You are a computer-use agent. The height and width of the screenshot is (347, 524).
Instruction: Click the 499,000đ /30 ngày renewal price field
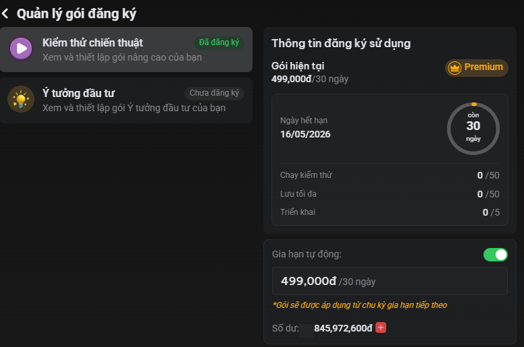[x=389, y=281]
